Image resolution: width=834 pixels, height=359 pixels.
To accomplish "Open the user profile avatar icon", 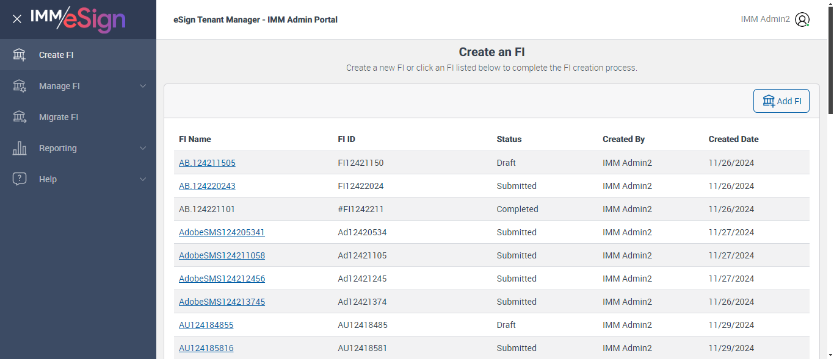I will tap(802, 20).
